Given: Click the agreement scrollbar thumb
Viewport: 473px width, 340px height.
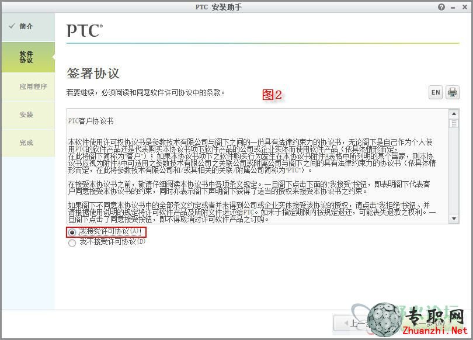Looking at the screenshot, I should click(454, 123).
